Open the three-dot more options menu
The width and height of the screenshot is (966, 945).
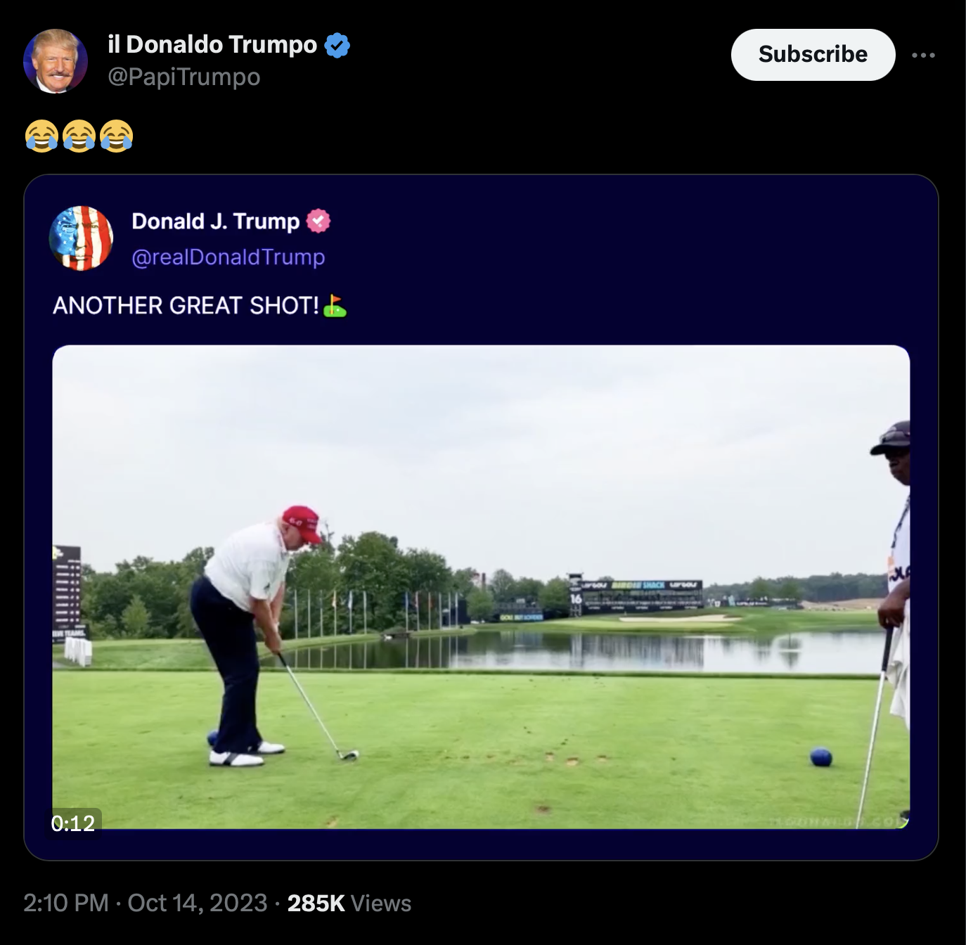click(x=923, y=55)
